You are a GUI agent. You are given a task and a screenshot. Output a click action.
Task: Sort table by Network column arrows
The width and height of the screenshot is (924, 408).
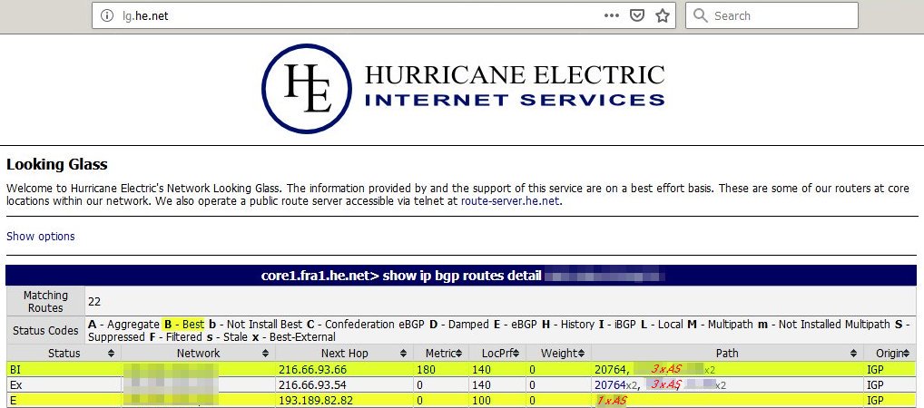click(265, 354)
